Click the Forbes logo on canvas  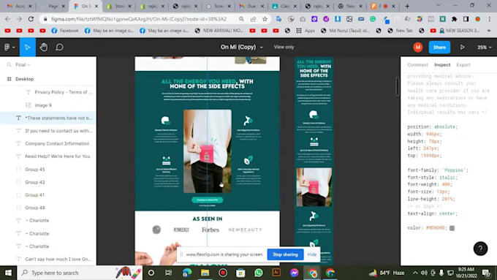tap(210, 230)
